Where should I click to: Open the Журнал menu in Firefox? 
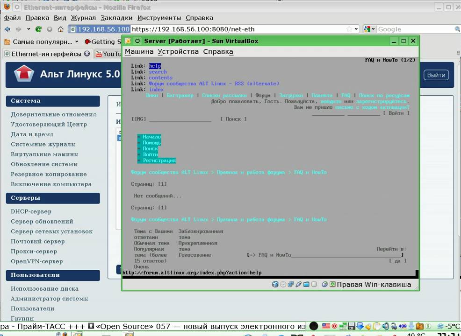84,18
